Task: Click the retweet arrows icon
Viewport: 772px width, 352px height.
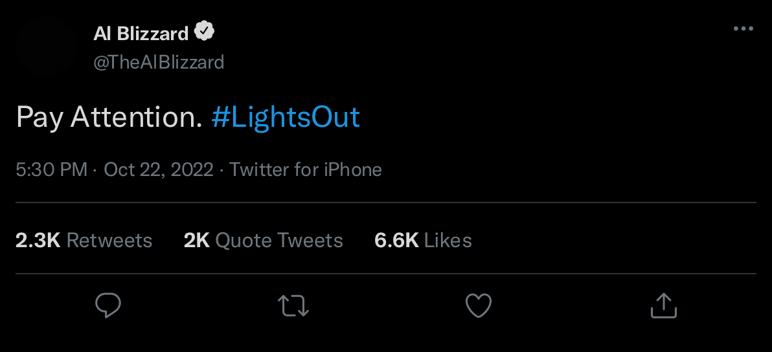Action: pyautogui.click(x=293, y=305)
